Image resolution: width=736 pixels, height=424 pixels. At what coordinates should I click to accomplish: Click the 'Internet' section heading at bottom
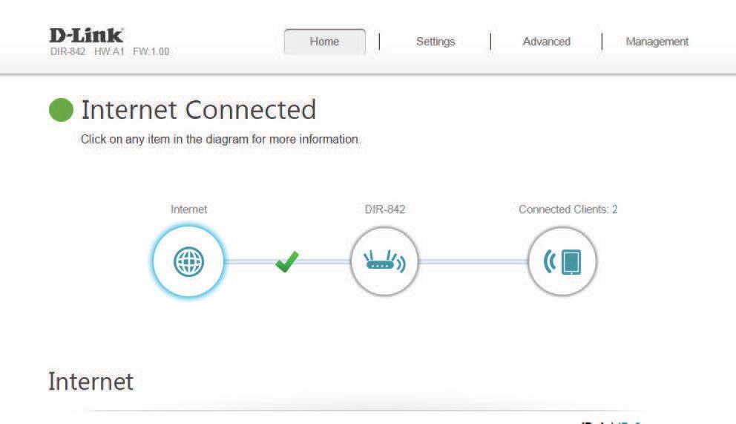(x=91, y=382)
